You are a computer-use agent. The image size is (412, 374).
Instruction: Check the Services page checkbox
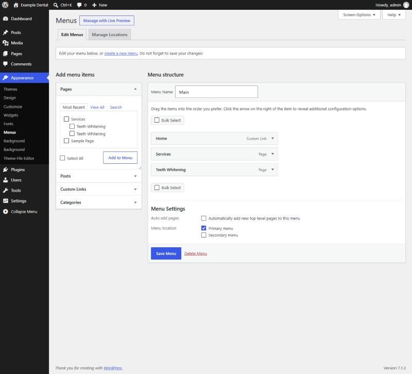pyautogui.click(x=66, y=119)
